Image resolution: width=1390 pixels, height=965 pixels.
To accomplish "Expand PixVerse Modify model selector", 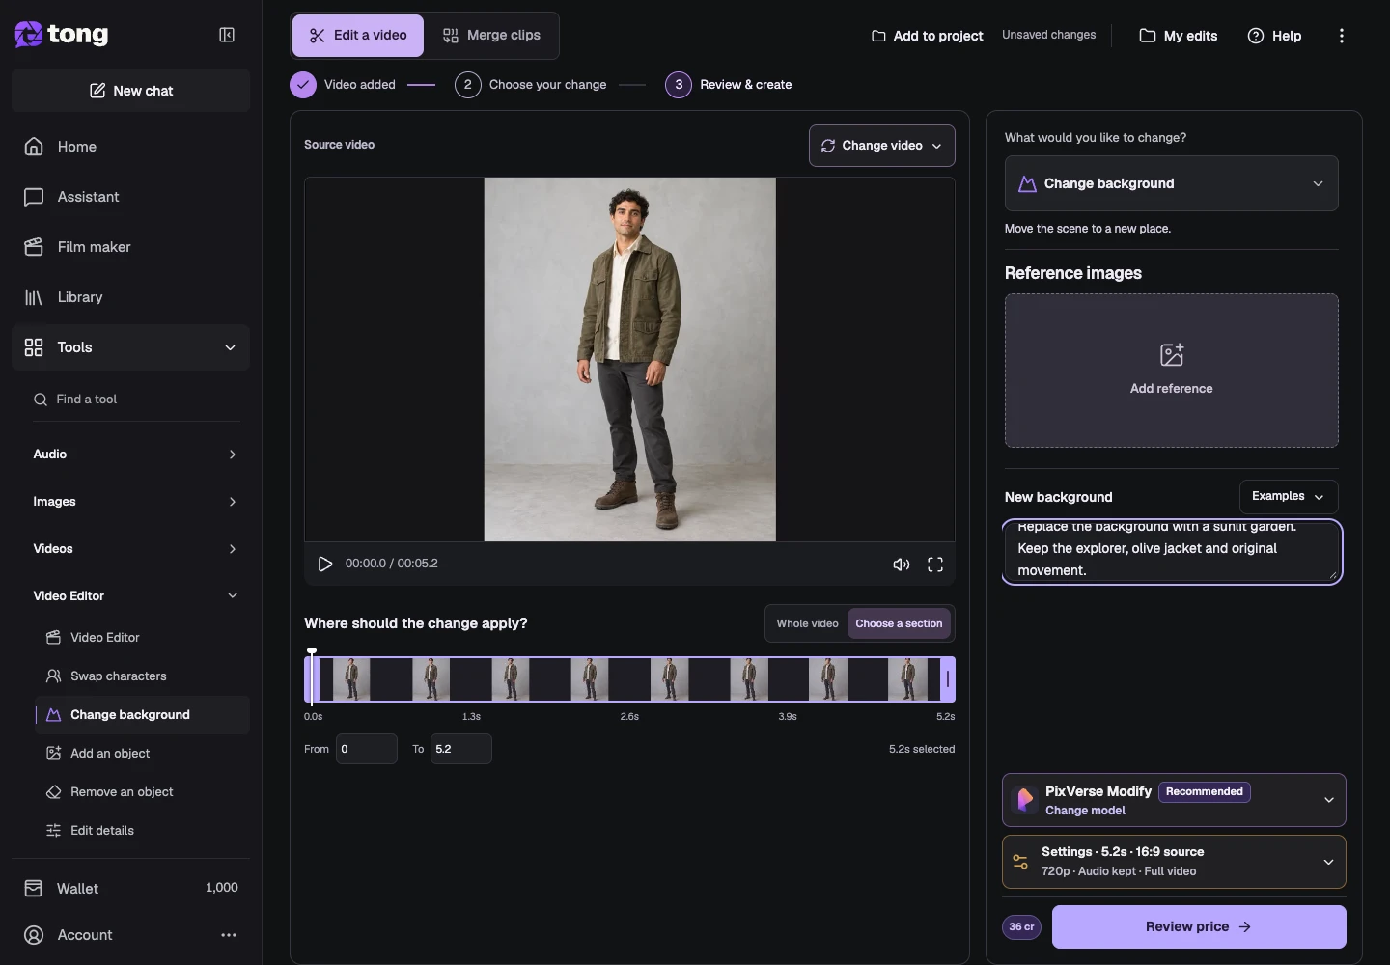I will (x=1174, y=800).
